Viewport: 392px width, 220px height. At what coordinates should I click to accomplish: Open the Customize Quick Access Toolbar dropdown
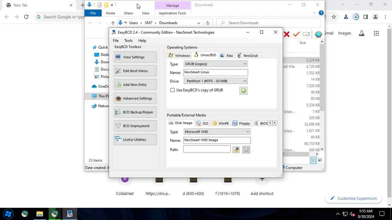112,5
